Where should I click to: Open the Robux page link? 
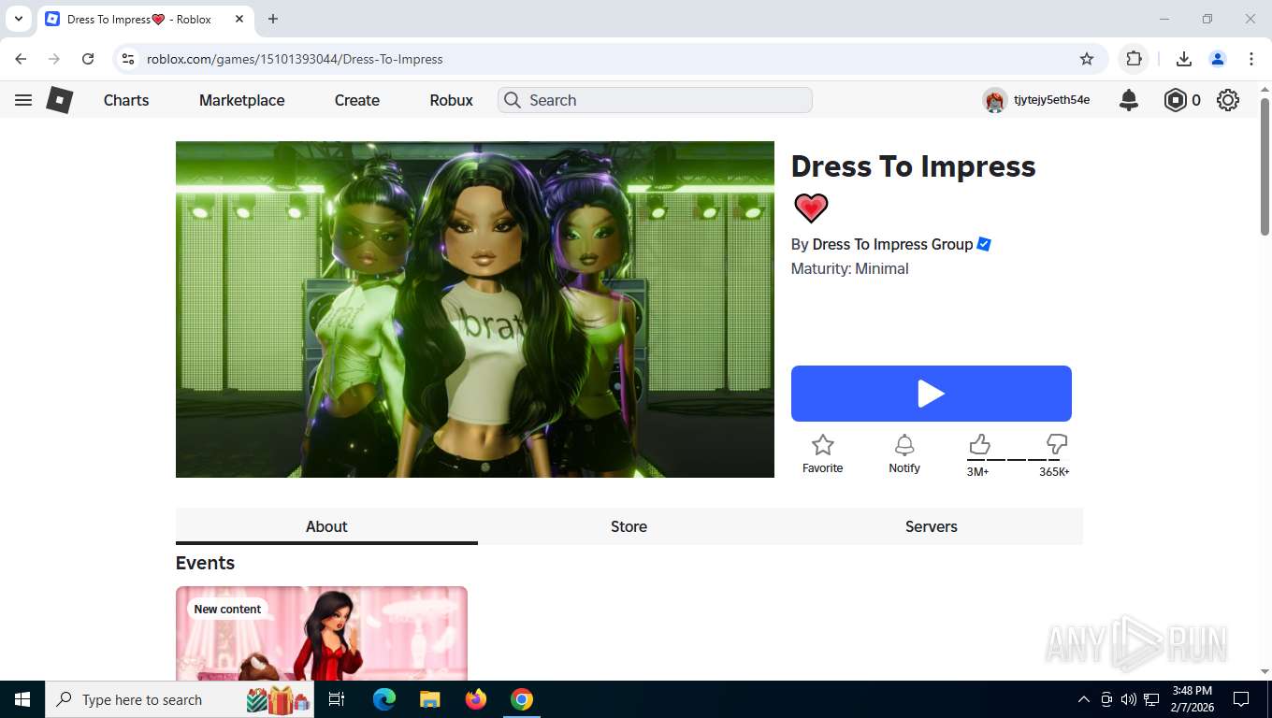coord(452,100)
